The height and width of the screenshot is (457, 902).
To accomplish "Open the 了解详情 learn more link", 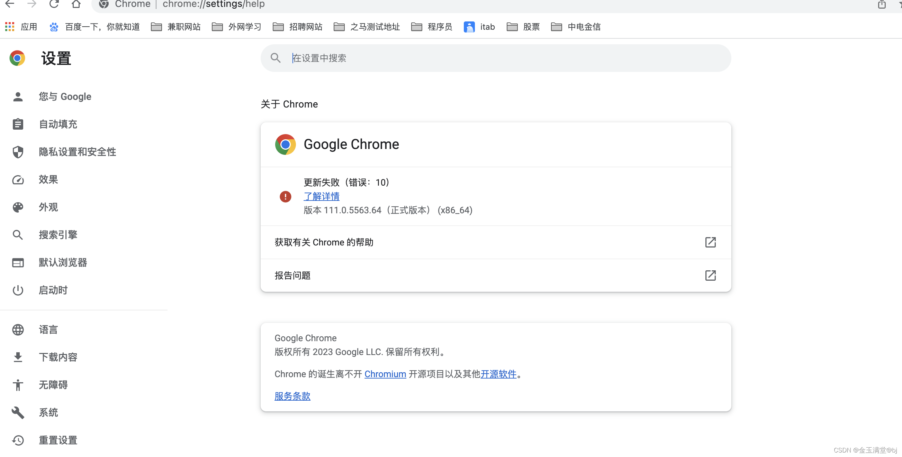I will click(x=322, y=196).
